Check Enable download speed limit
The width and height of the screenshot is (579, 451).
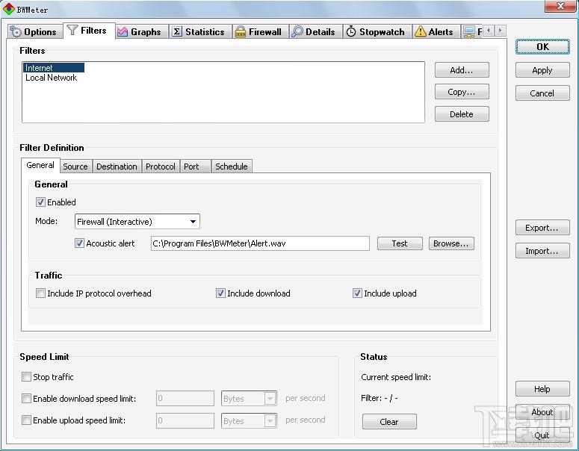pos(26,398)
